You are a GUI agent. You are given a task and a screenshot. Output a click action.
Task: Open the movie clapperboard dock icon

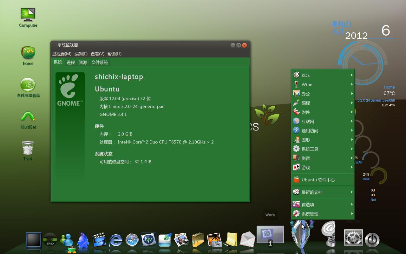[99, 240]
